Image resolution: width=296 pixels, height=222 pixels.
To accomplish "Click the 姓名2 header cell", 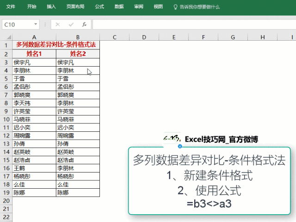I will (78, 54).
